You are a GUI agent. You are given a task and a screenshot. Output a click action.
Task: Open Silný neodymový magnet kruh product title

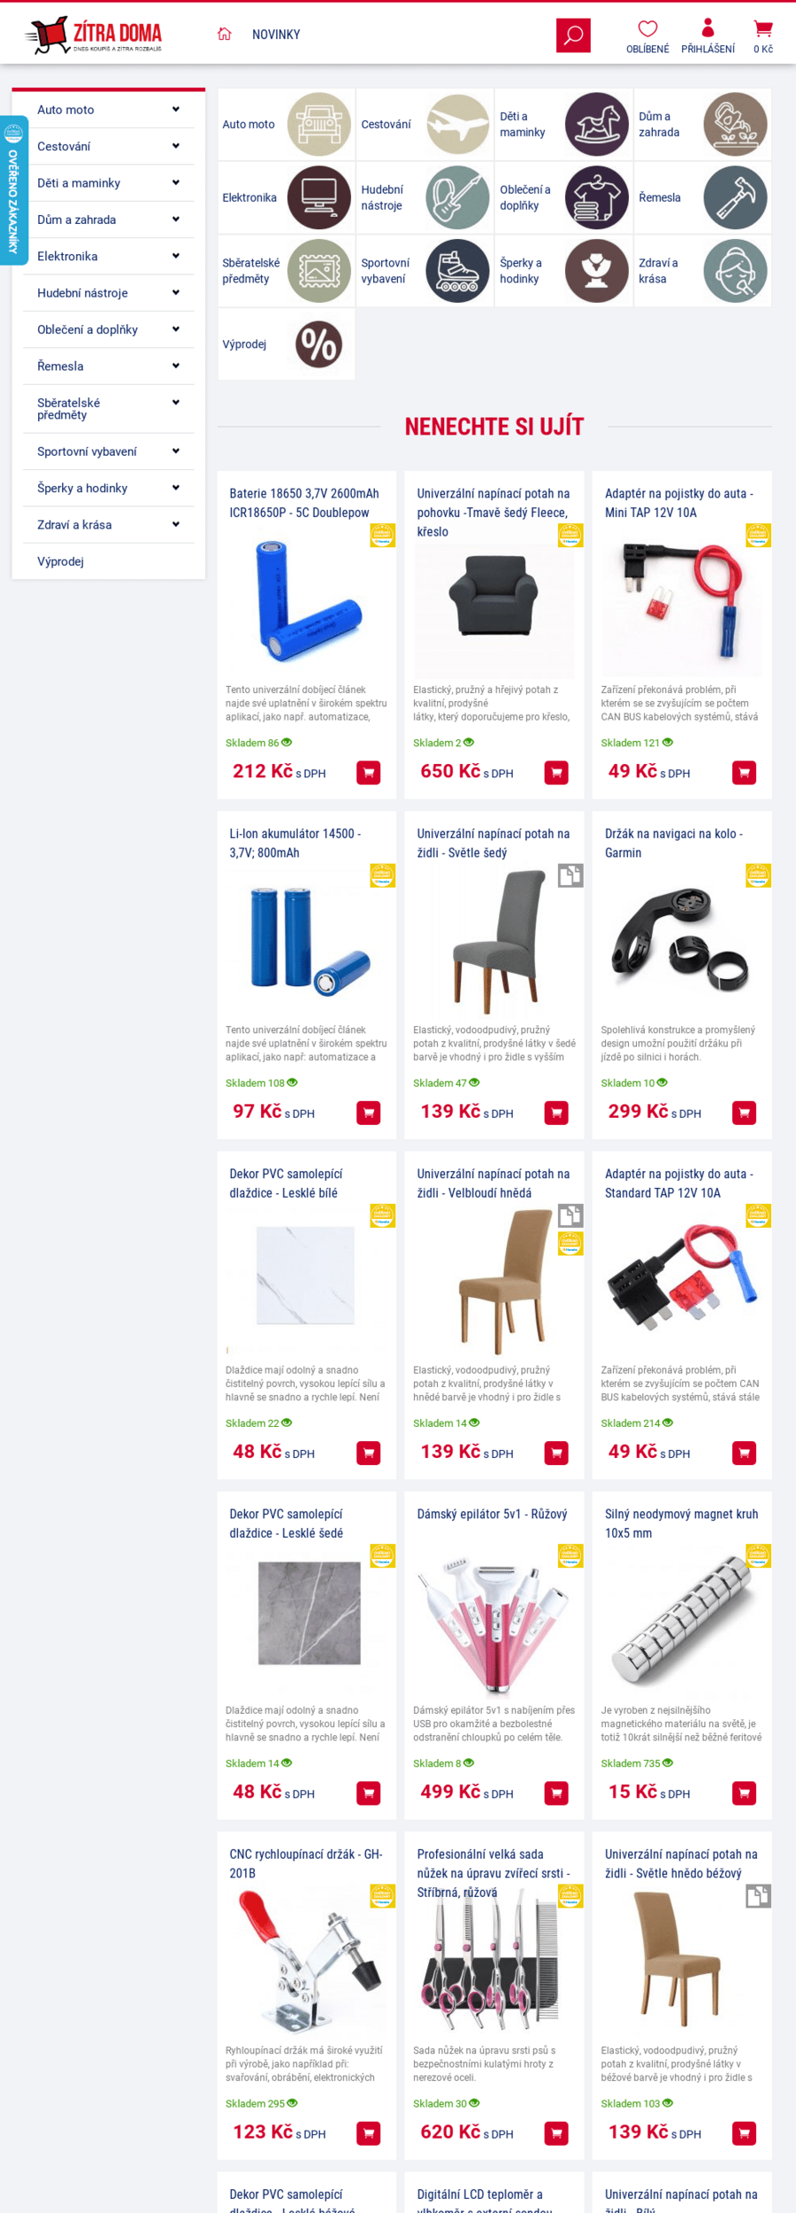pyautogui.click(x=681, y=1523)
